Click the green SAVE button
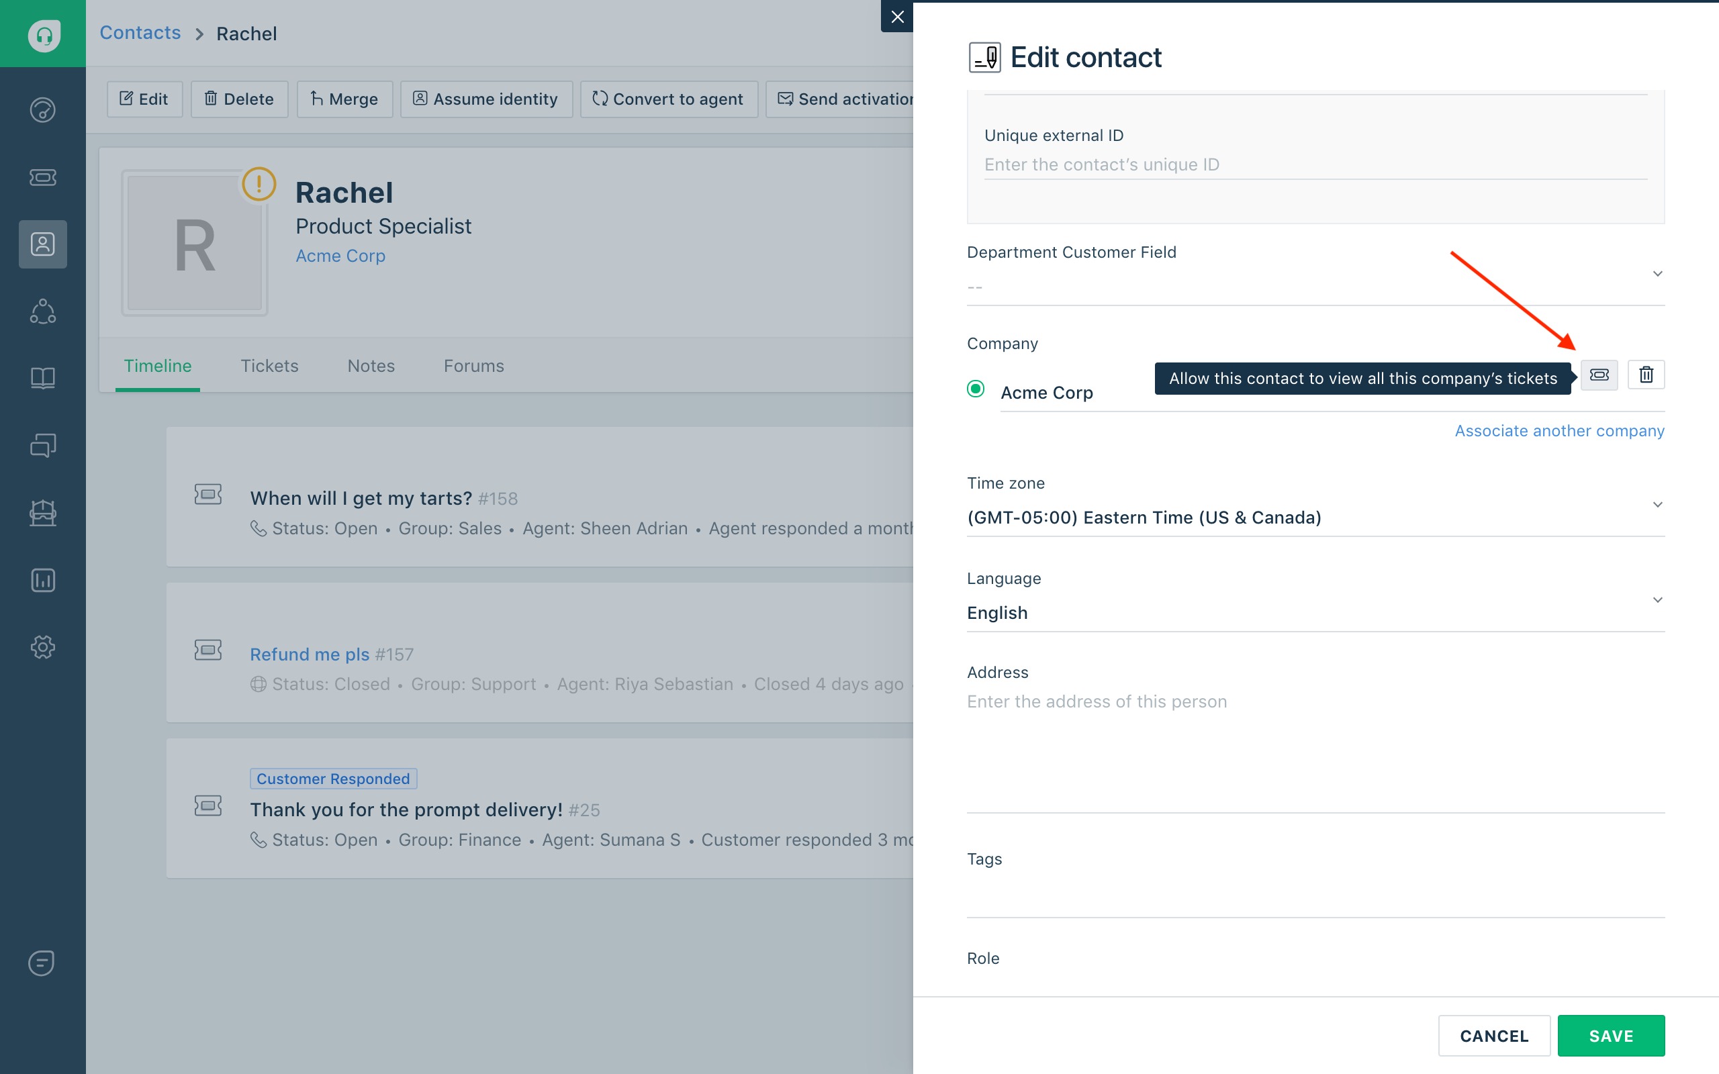 1610,1035
